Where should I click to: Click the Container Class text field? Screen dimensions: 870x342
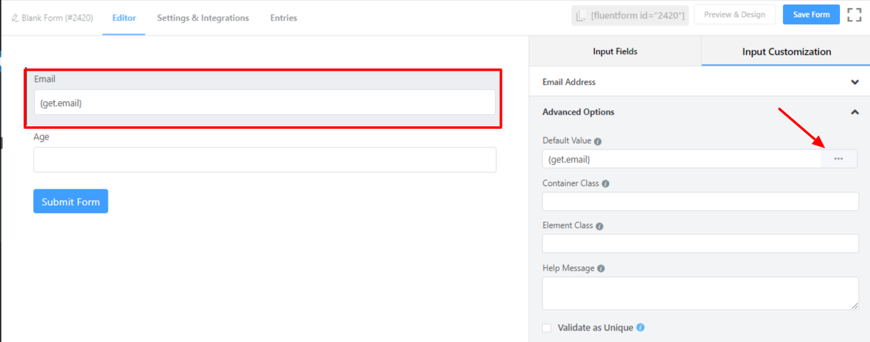[x=700, y=202]
